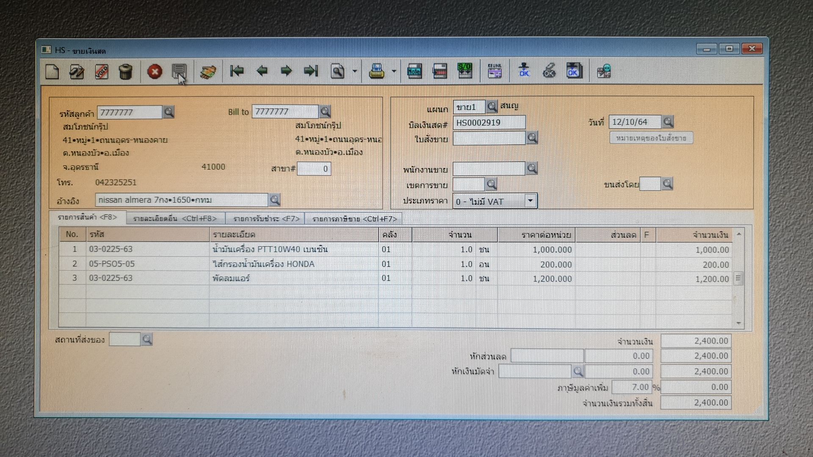Delete document using trash can icon
Viewport: 813px width, 457px height.
(x=125, y=72)
